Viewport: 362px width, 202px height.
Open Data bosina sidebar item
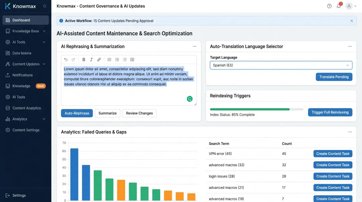(25, 53)
